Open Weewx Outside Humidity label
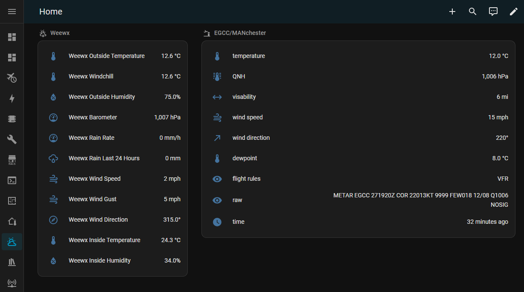 tap(102, 97)
